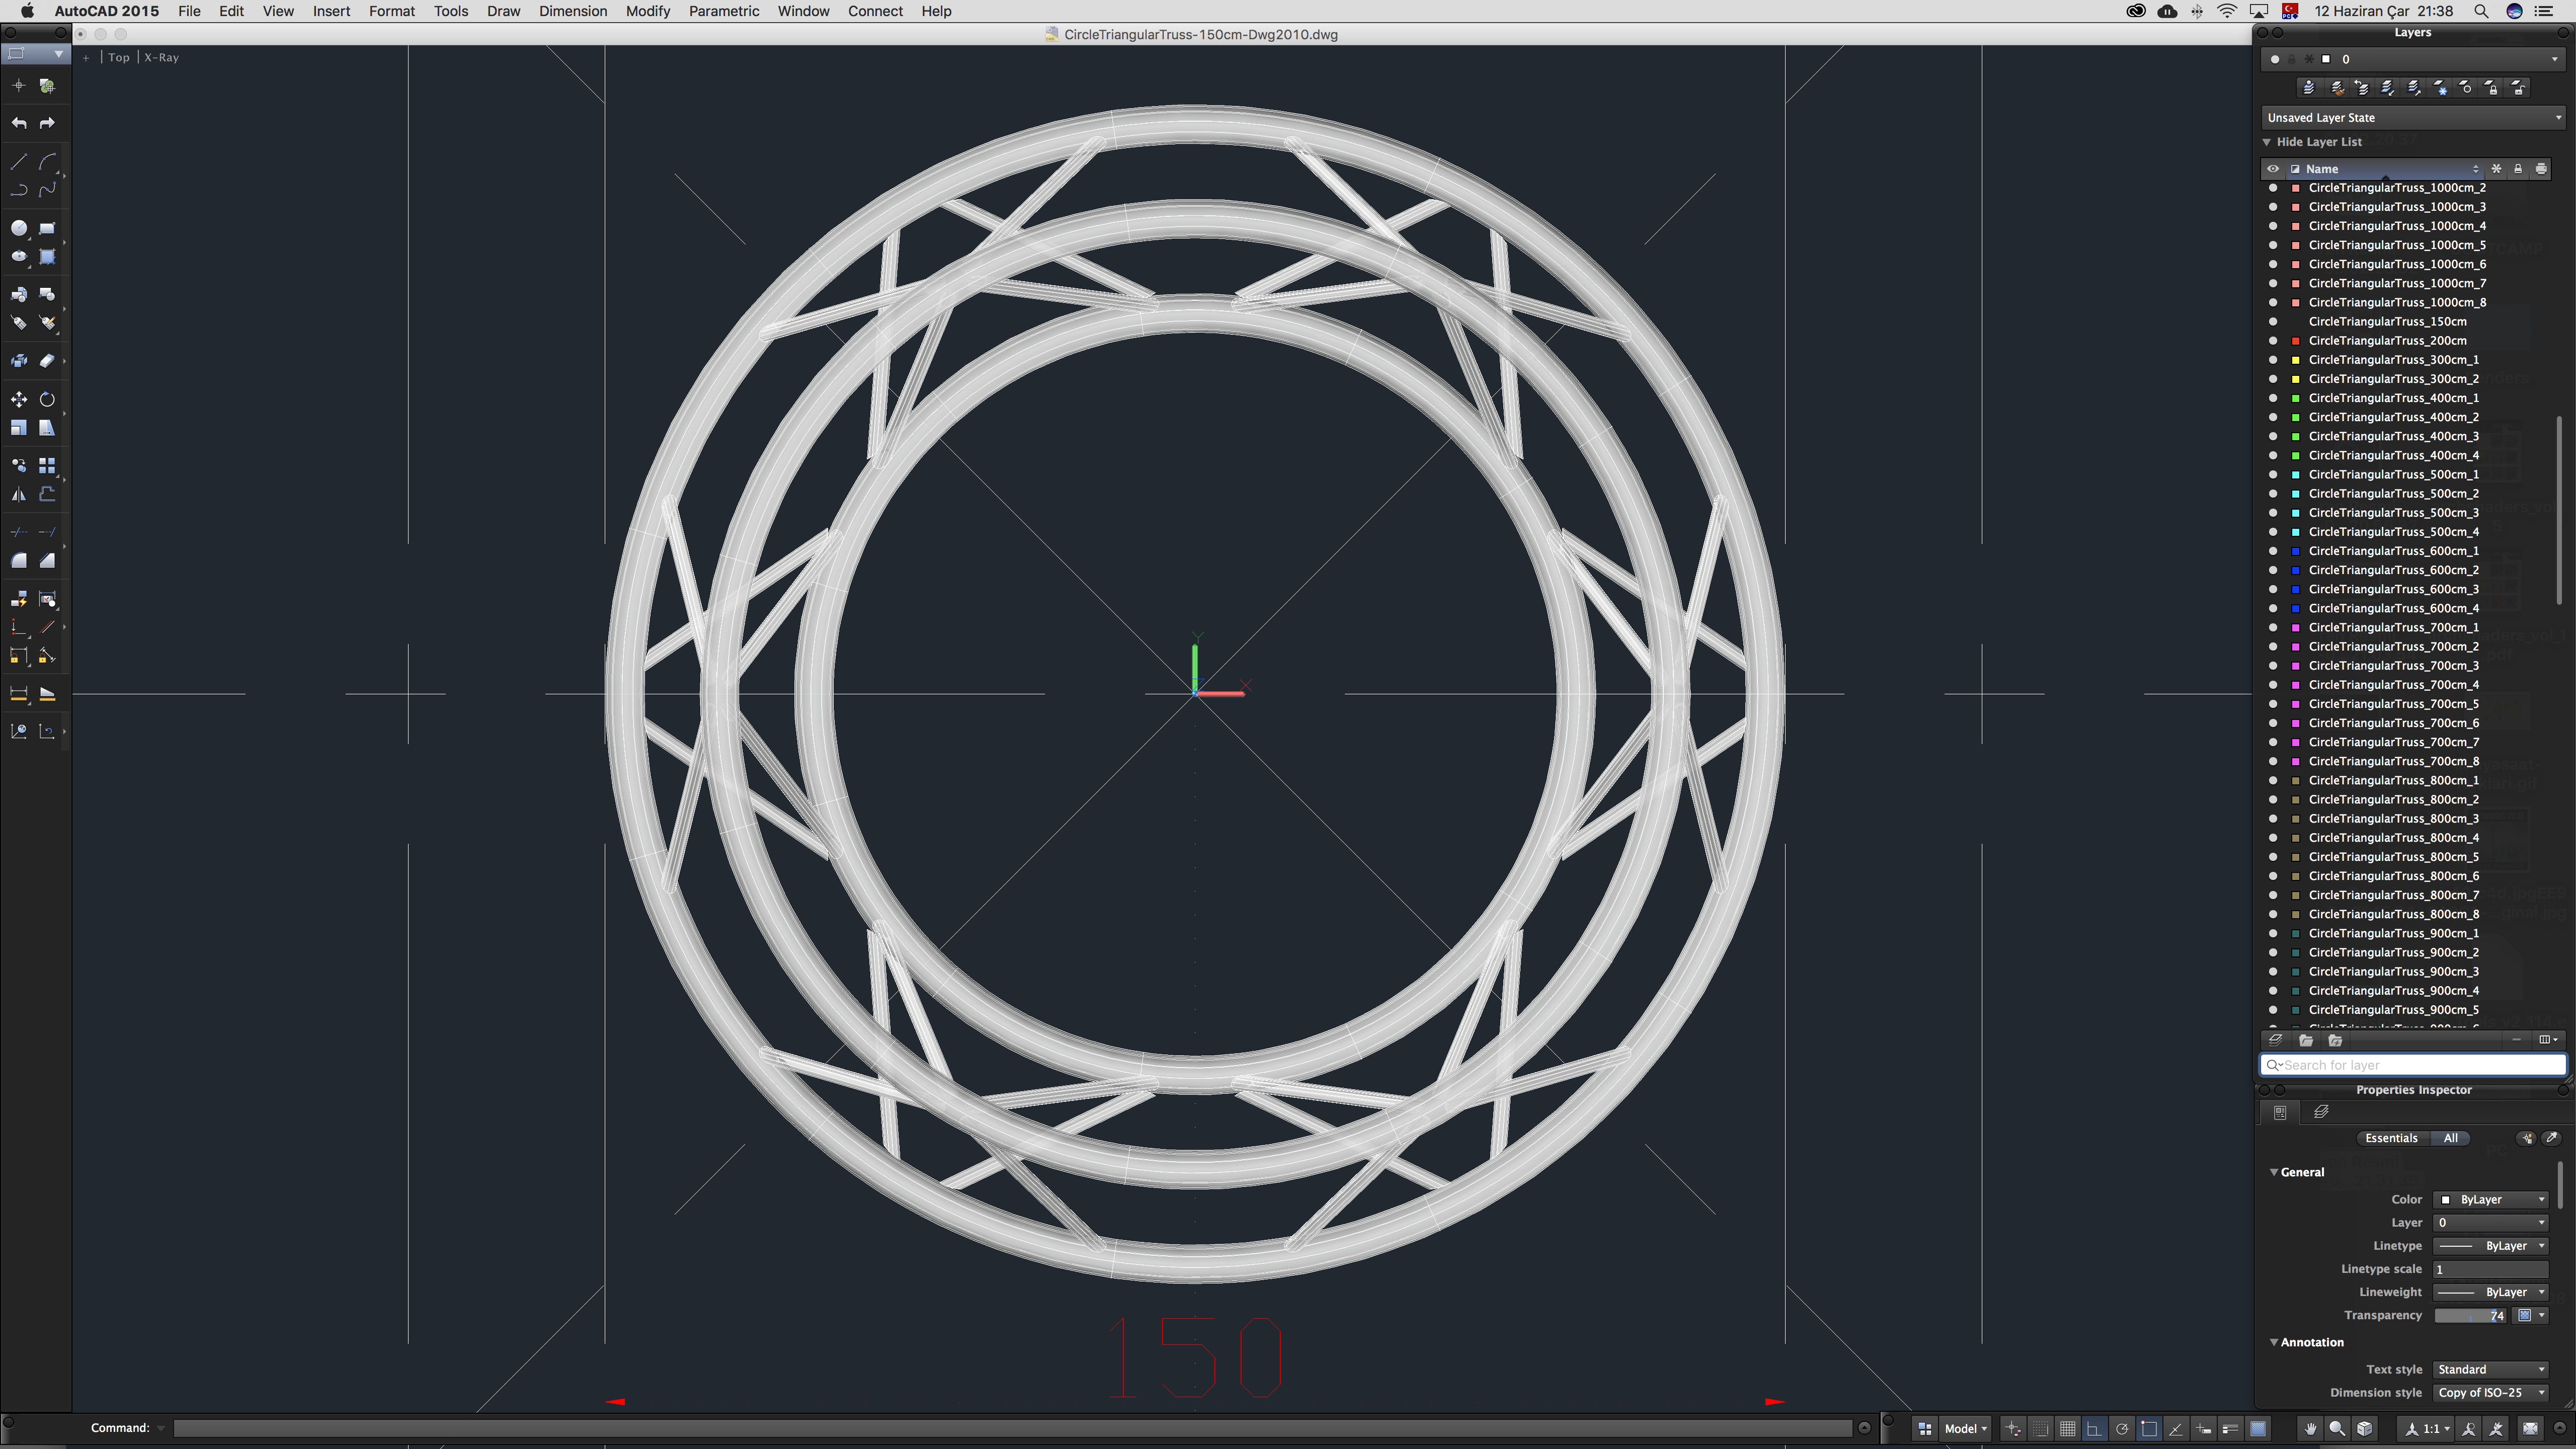Open the Model layout dropdown

[x=1965, y=1428]
